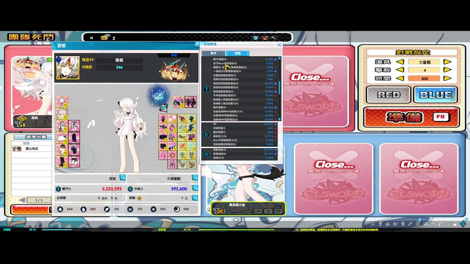This screenshot has height=264, width=470.
Task: Switch to the 副本 dungeon stats tab
Action: (213, 53)
